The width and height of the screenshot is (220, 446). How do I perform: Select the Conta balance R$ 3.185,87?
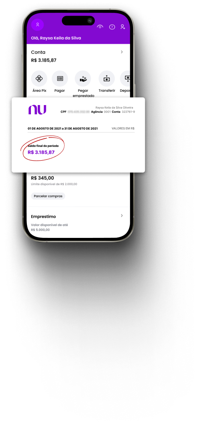[x=44, y=60]
